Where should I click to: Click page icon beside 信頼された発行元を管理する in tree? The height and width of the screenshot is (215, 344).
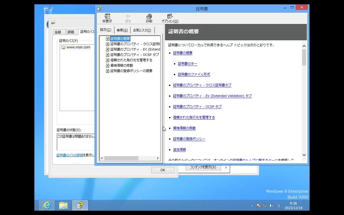(x=107, y=60)
